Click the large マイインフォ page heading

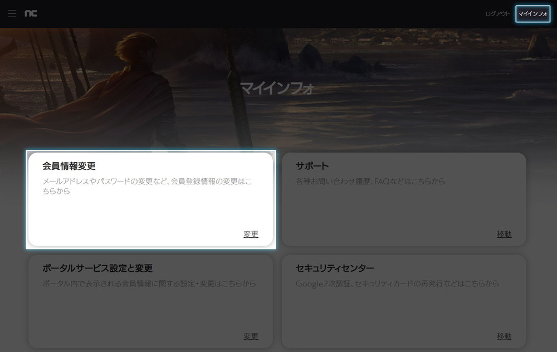click(x=278, y=88)
